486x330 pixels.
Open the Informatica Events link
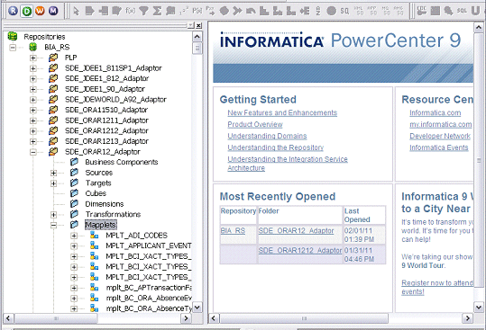coord(438,147)
